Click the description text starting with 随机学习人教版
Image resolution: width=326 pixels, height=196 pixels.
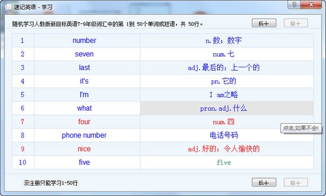[107, 24]
